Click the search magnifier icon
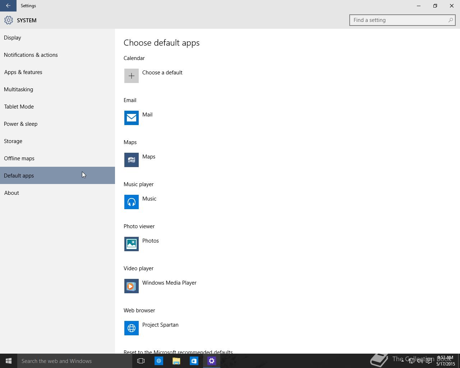The image size is (460, 368). [450, 20]
